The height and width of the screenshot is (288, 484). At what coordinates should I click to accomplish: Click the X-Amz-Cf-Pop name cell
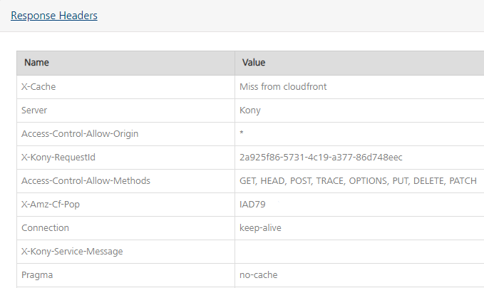125,205
